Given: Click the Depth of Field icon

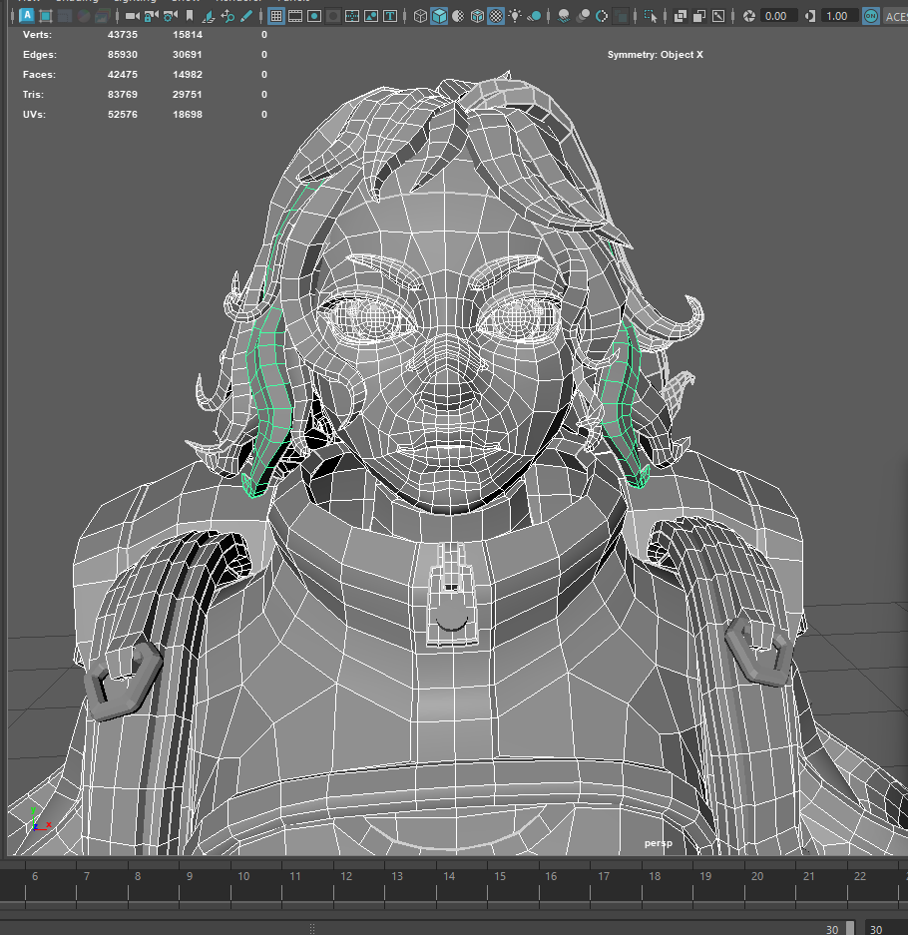Looking at the screenshot, I should click(622, 16).
